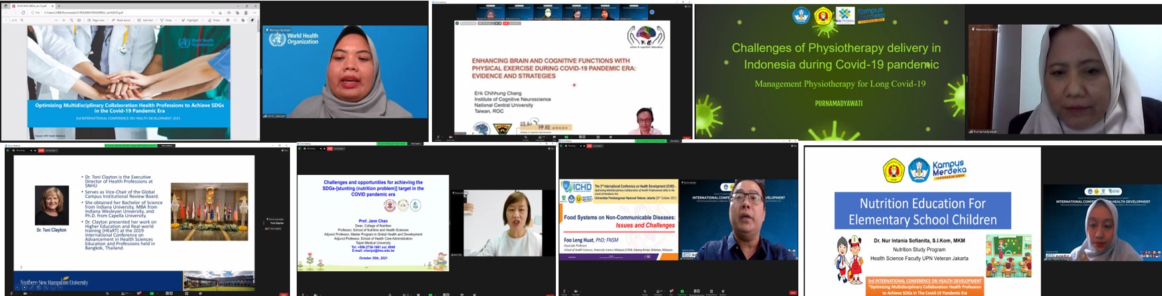Pin the PDF viewer toolbar
The image size is (1162, 296).
pos(252,20)
